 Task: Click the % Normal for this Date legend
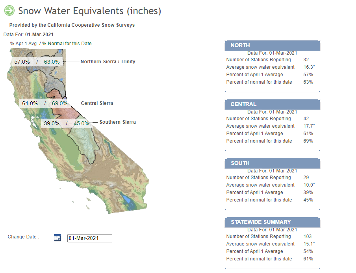67,44
